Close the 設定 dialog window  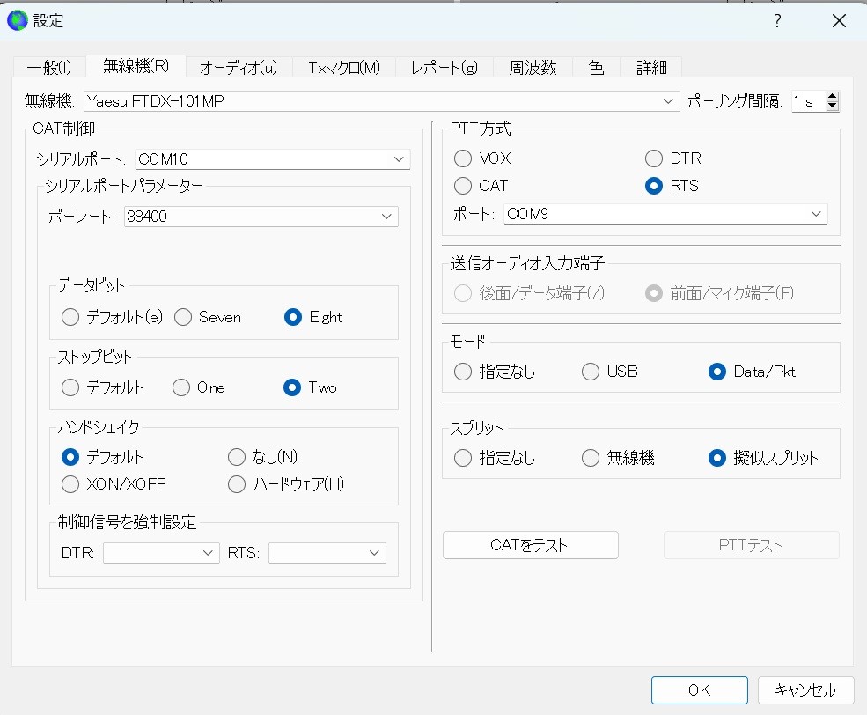[x=839, y=21]
